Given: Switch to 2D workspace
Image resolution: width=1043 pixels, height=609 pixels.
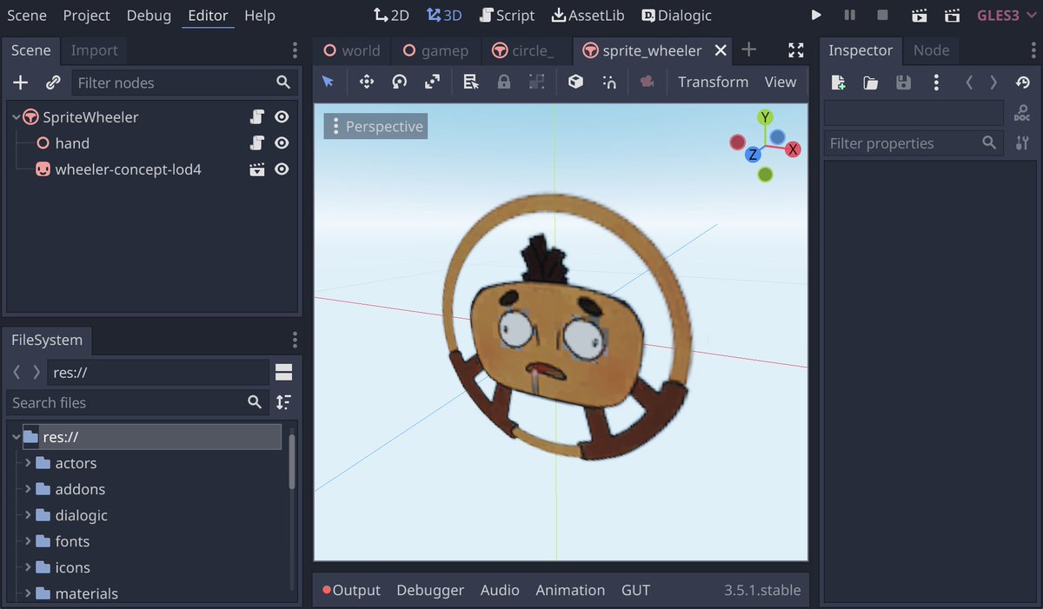Looking at the screenshot, I should point(391,16).
